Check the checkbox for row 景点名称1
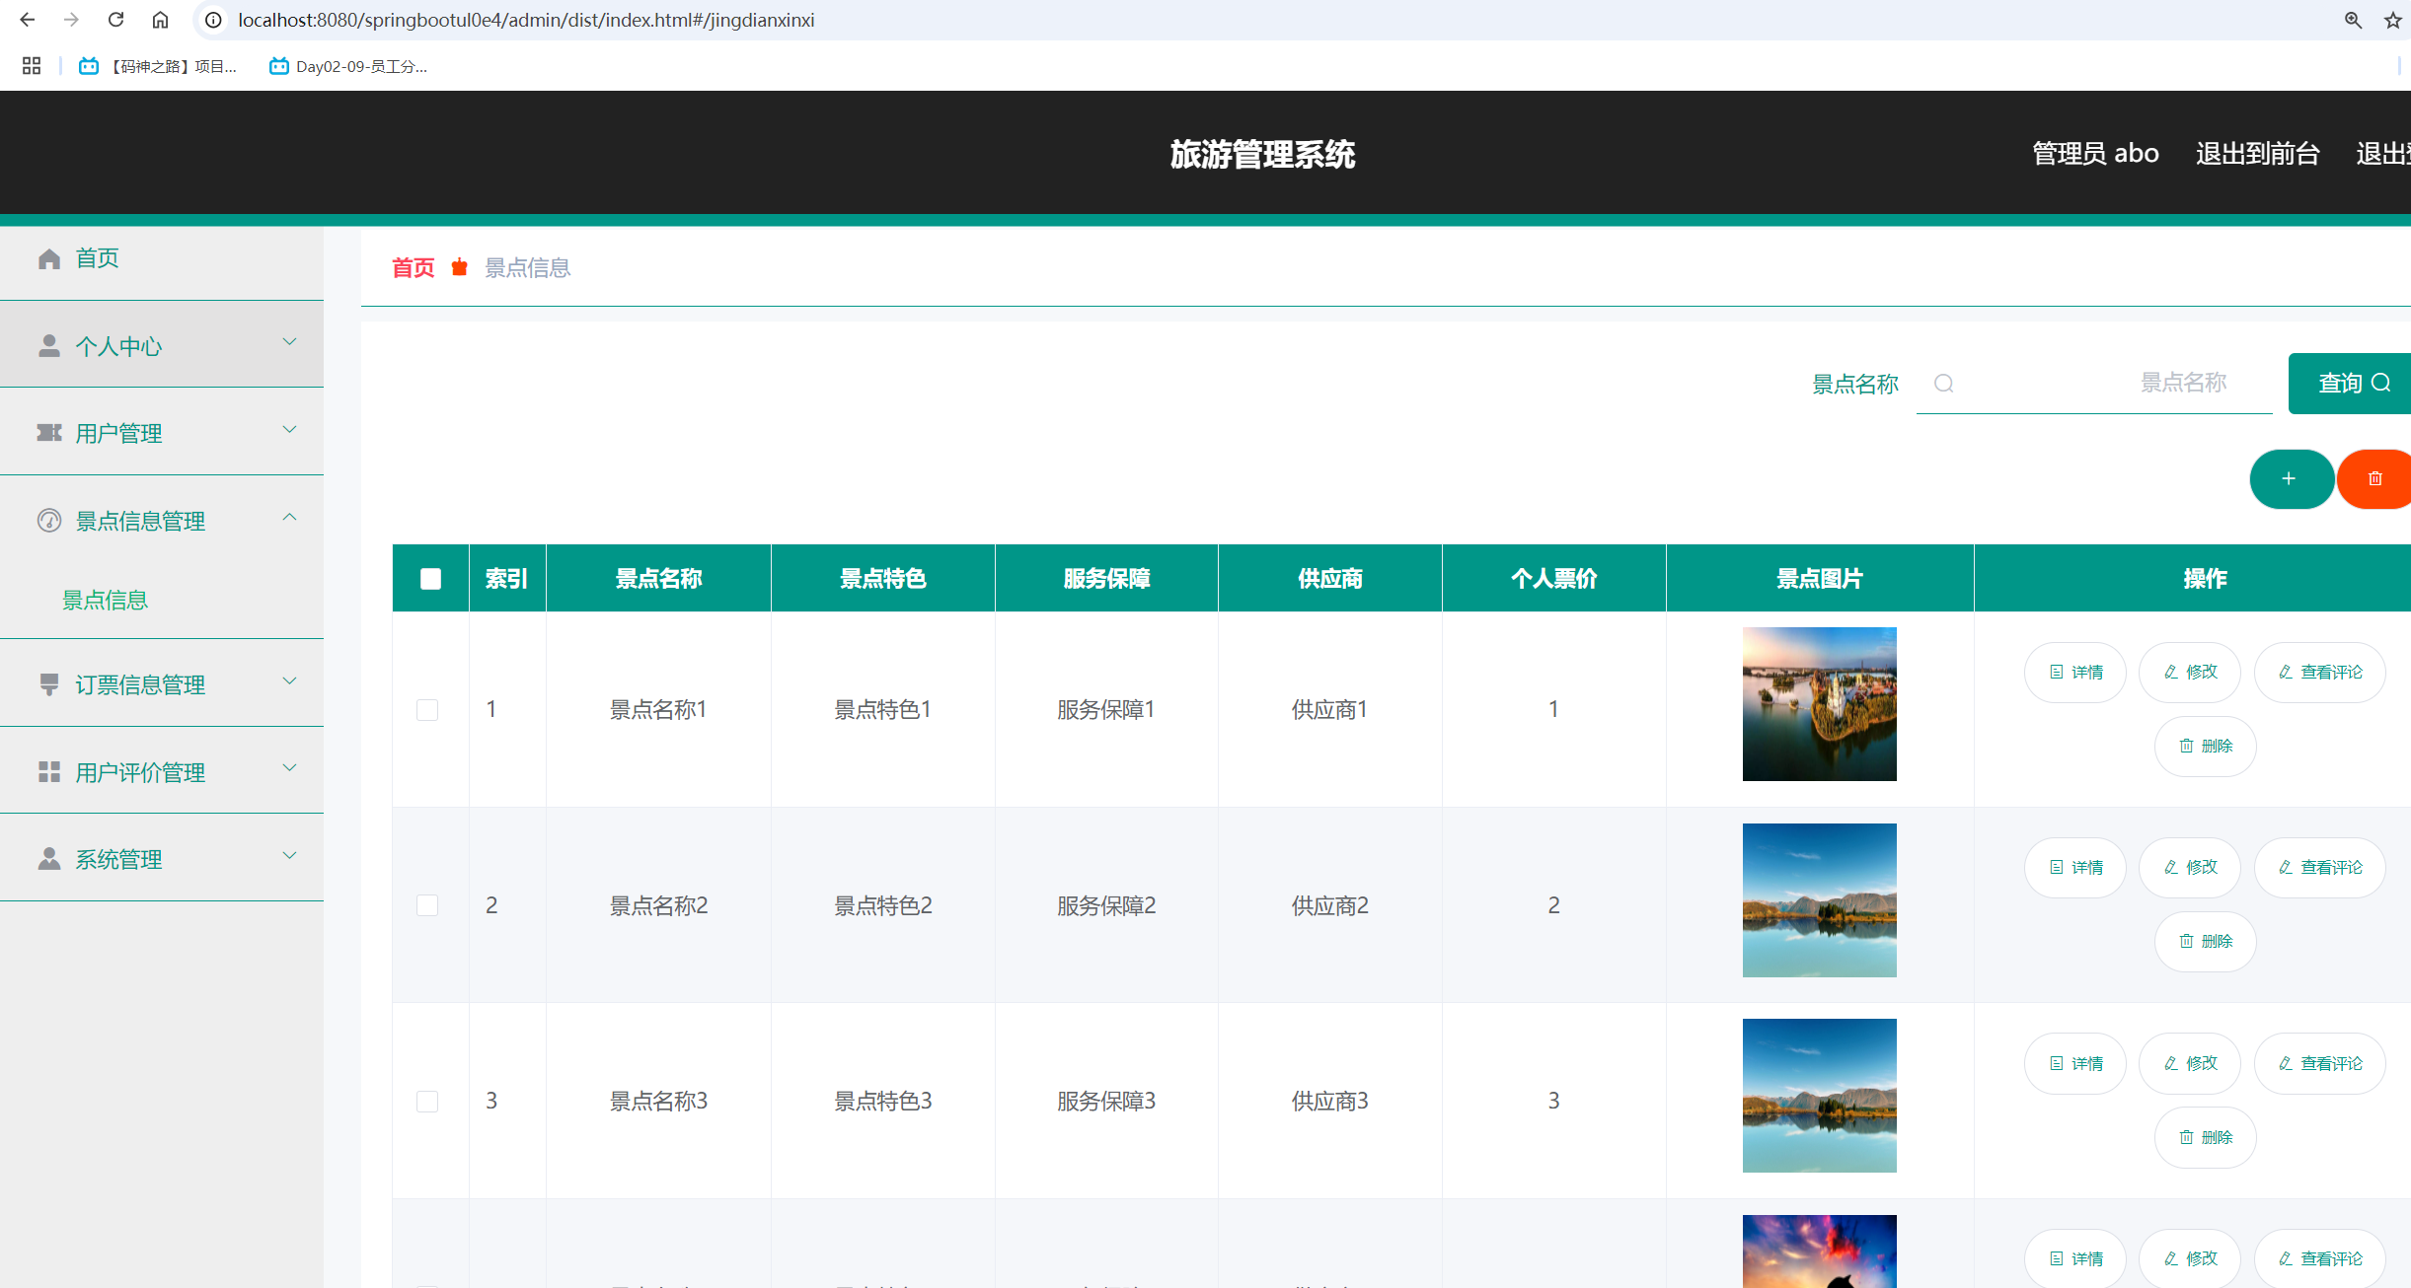The height and width of the screenshot is (1288, 2411). tap(428, 709)
